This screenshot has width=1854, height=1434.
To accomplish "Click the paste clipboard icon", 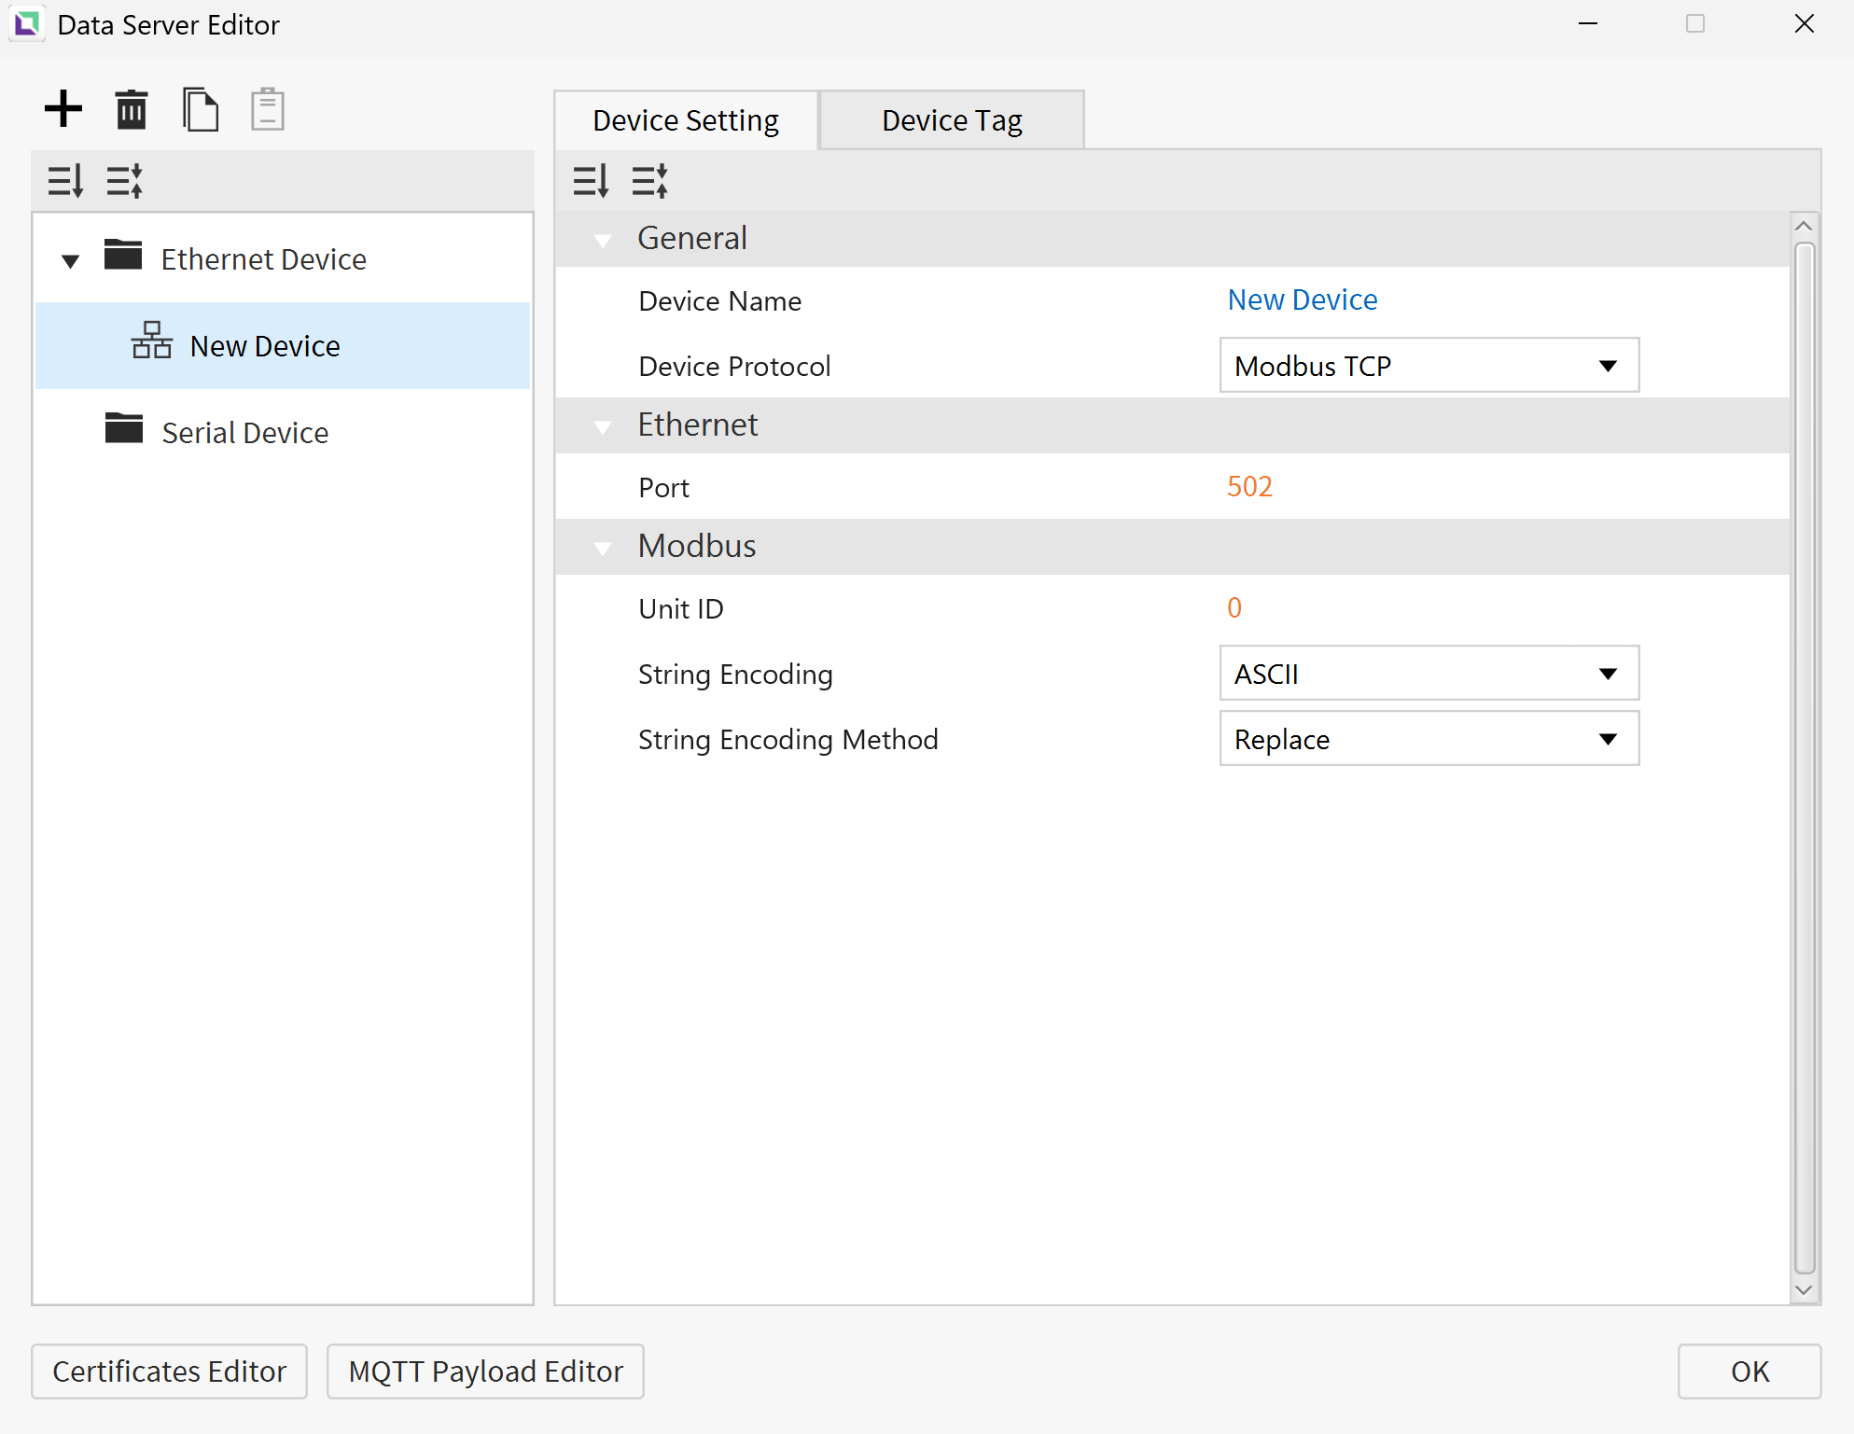I will click(268, 109).
